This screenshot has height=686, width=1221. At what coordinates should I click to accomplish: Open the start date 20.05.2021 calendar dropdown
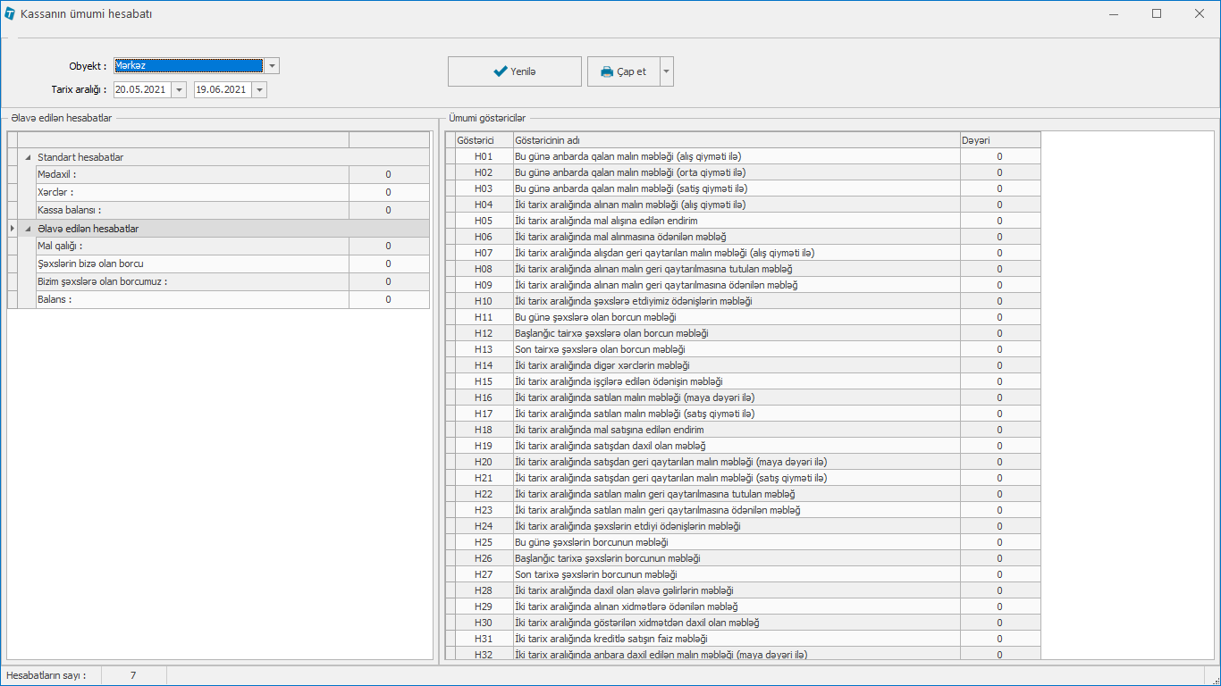tap(179, 89)
